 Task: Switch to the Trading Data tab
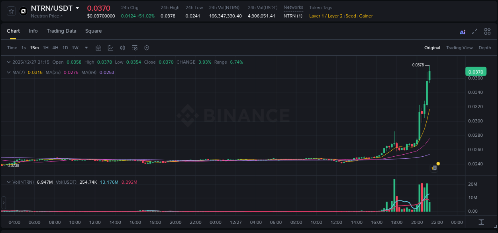click(x=61, y=31)
